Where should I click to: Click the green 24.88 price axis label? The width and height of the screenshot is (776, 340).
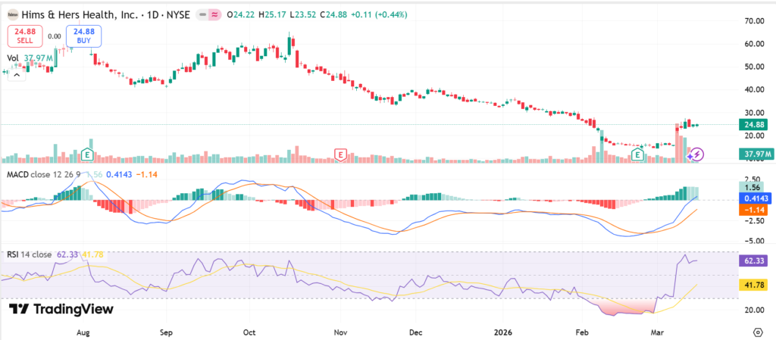[x=755, y=124]
